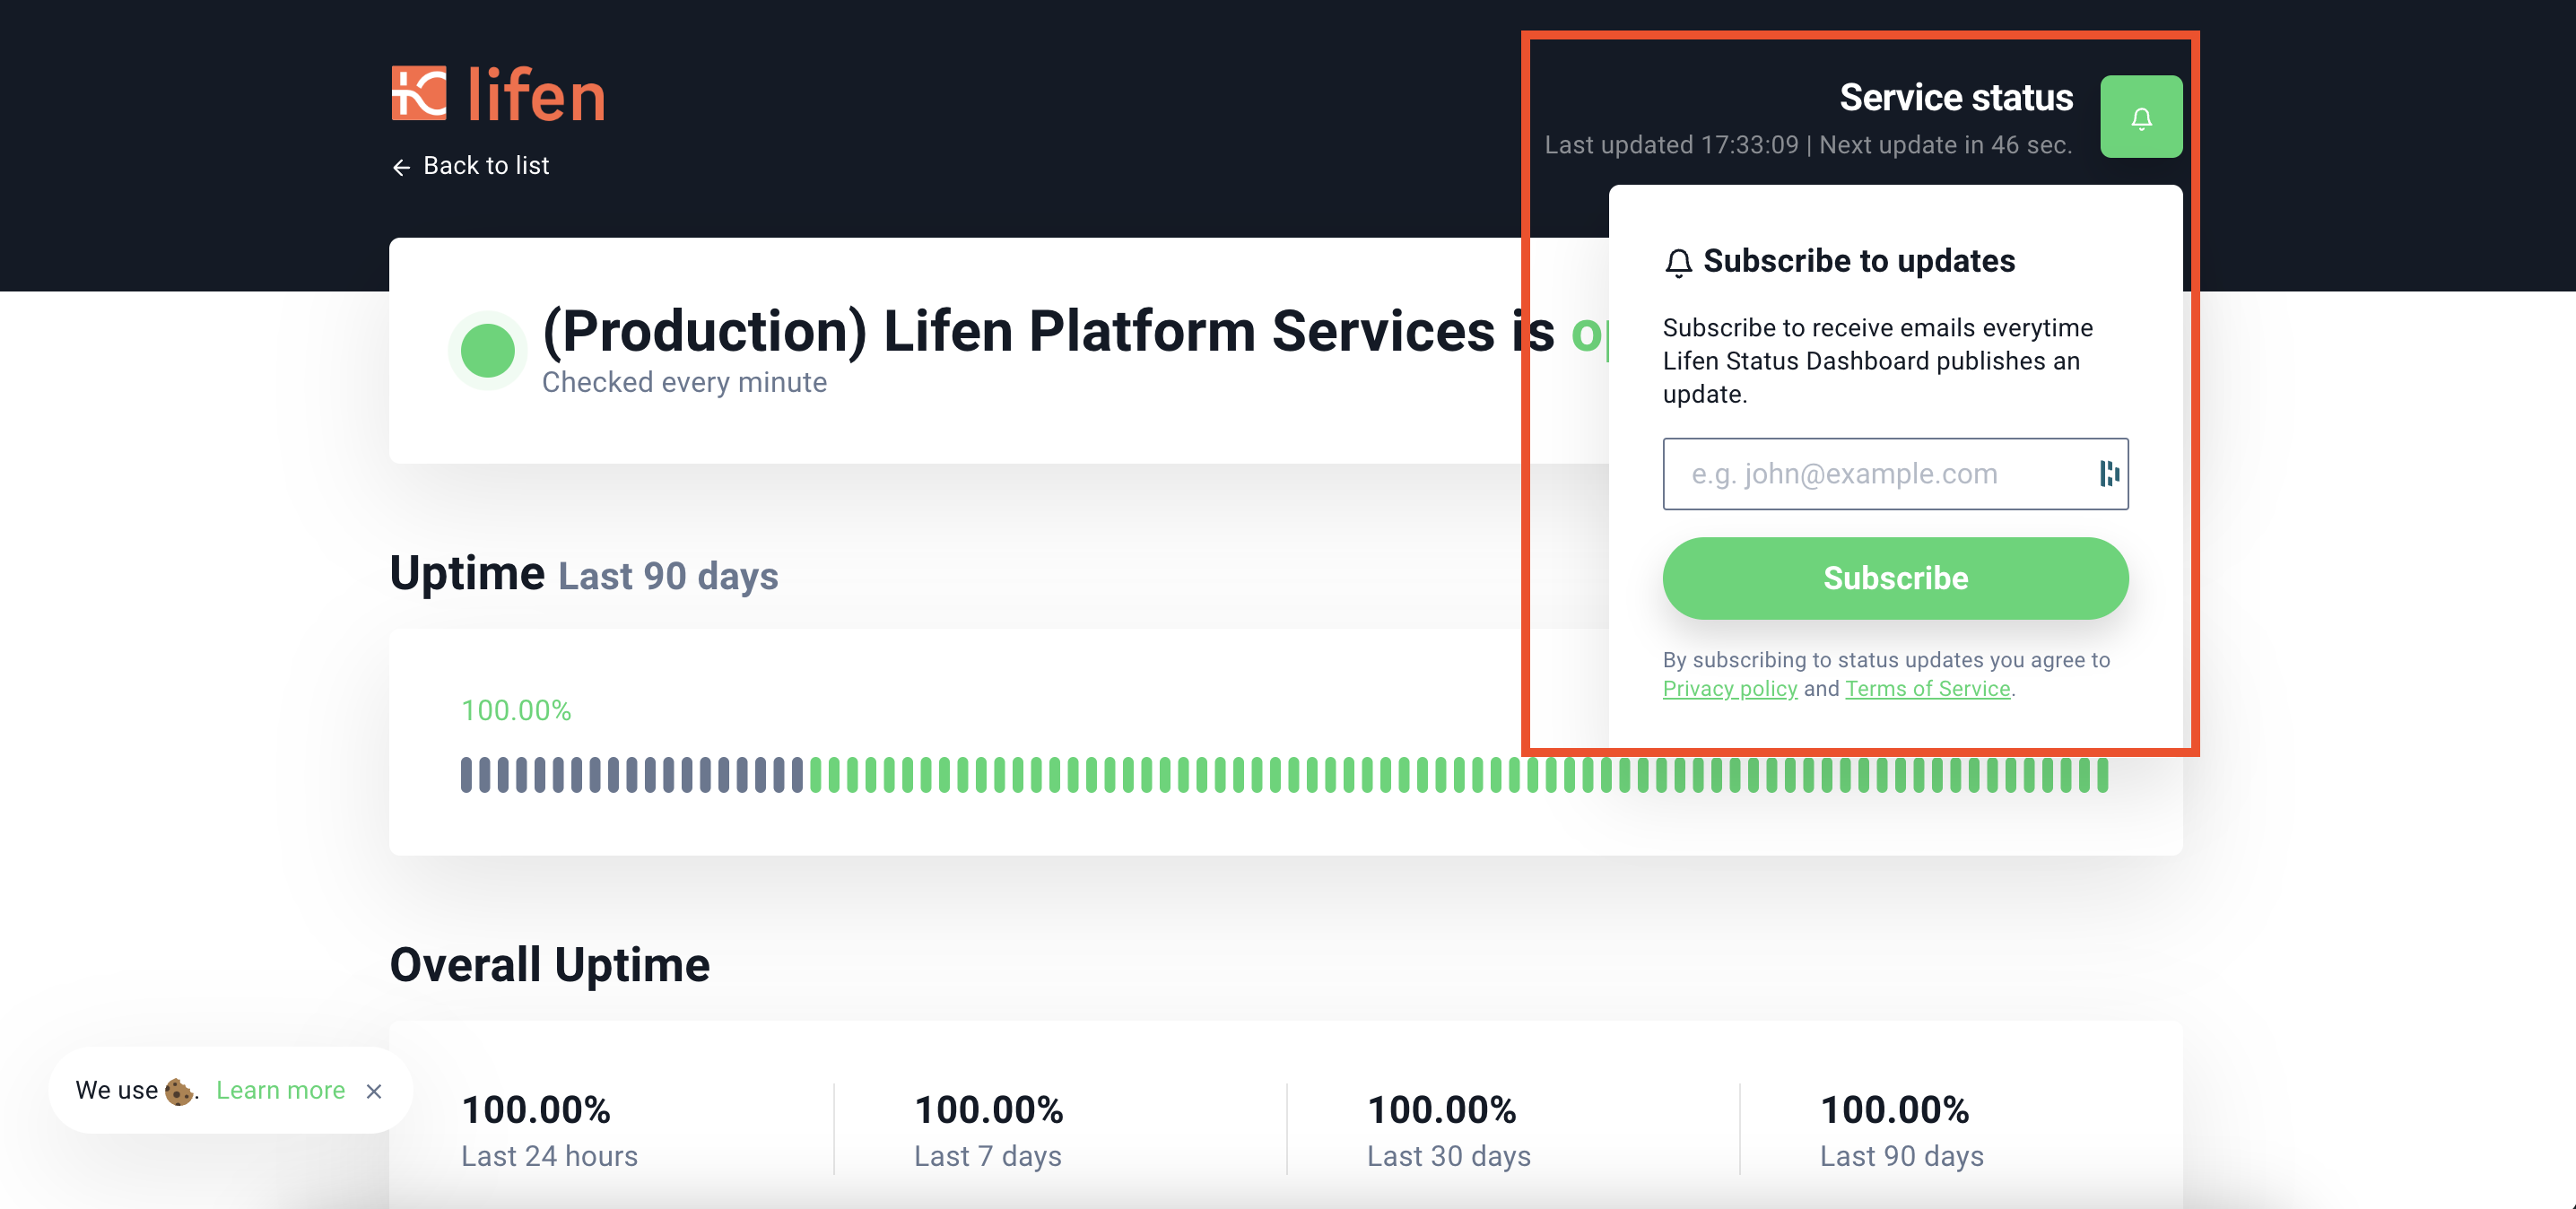Click the Last 30 days uptime stat
Image resolution: width=2576 pixels, height=1209 pixels.
point(1447,1130)
